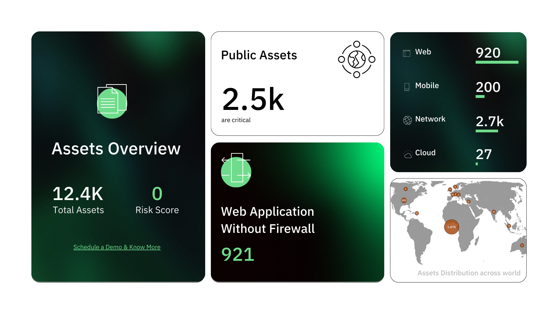Open the Schedule a Demo & Know More link
Screen dimensions: 558x314
[x=117, y=247]
